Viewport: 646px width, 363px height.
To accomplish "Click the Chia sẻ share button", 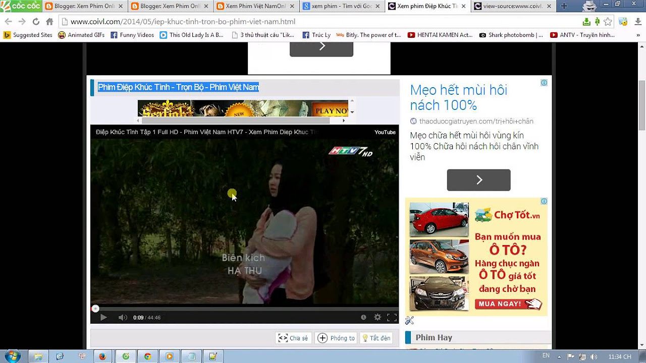I will pos(293,338).
